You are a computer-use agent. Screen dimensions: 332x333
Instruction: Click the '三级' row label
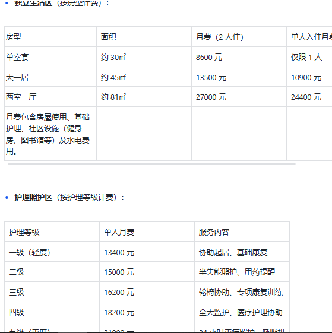[x=52, y=292]
